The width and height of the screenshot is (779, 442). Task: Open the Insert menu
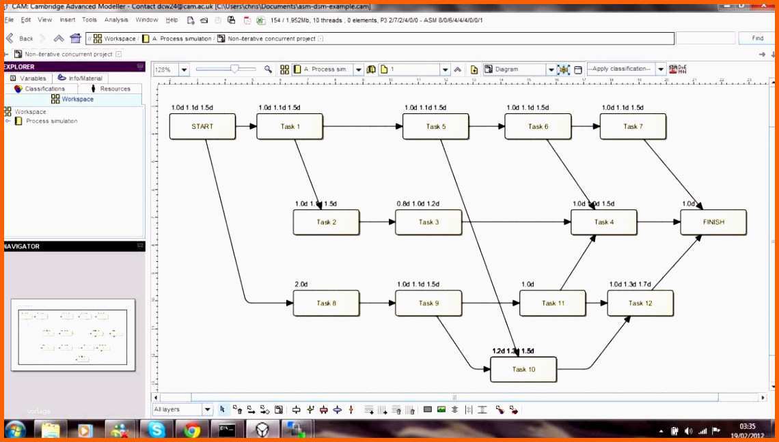tap(68, 20)
